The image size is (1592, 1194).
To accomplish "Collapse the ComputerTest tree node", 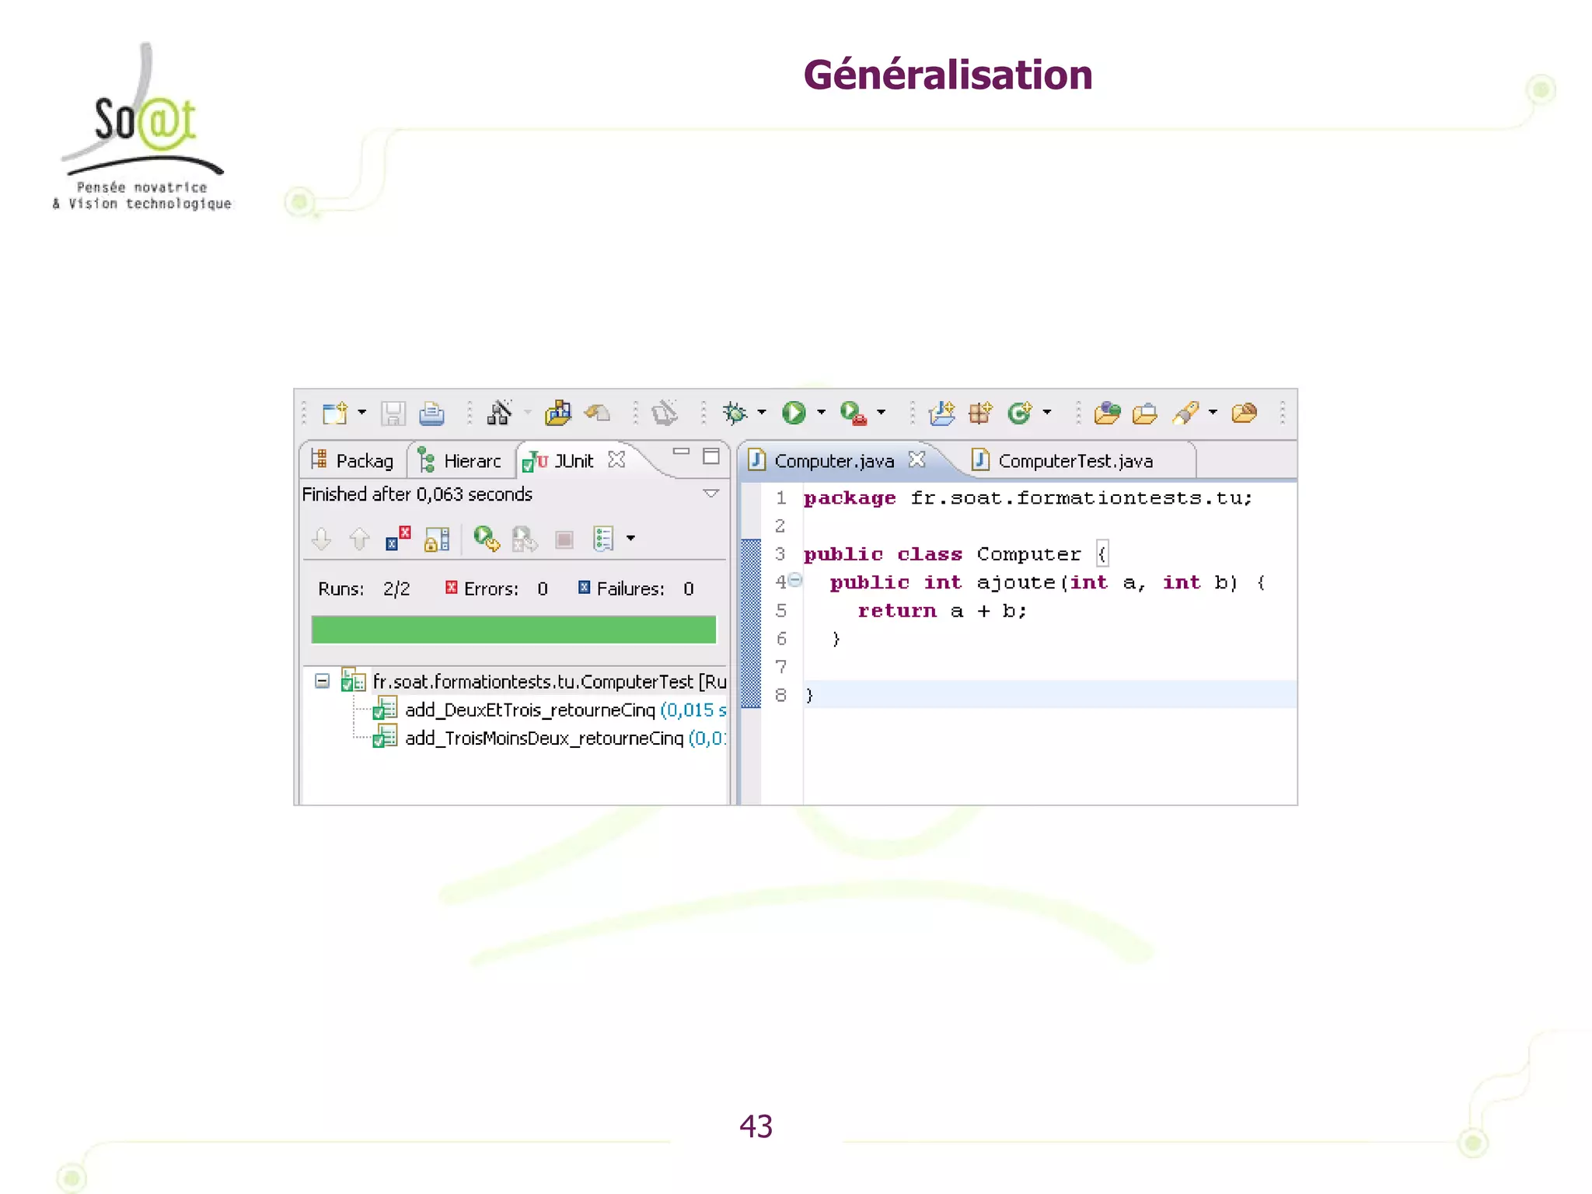I will (x=322, y=682).
